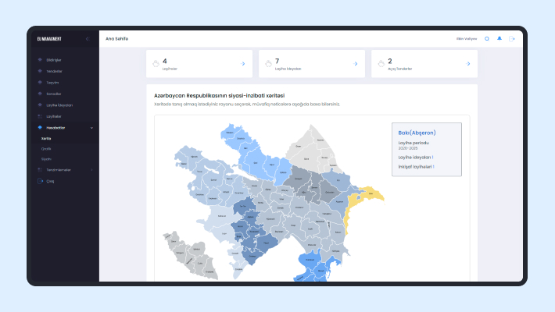The width and height of the screenshot is (555, 312).
Task: Collapse the sidebar using the arrow icon
Action: (x=88, y=38)
